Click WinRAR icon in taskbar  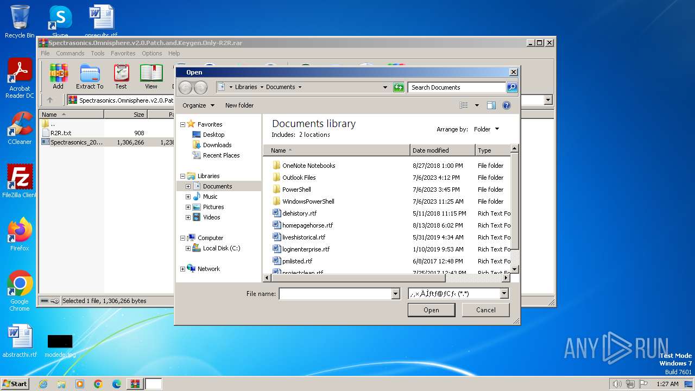point(135,384)
